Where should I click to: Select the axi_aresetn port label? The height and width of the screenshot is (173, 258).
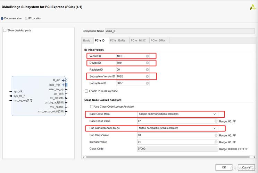coord(57,98)
